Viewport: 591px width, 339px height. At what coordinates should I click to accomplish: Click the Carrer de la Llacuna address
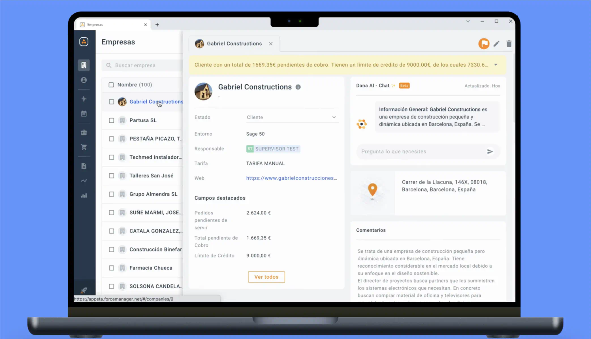click(x=444, y=186)
